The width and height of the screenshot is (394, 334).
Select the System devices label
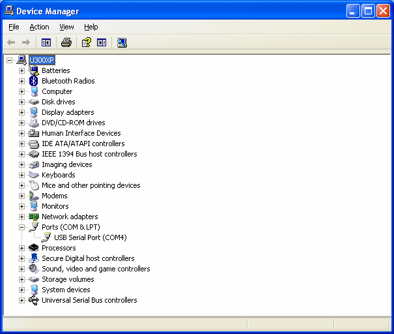coord(66,290)
